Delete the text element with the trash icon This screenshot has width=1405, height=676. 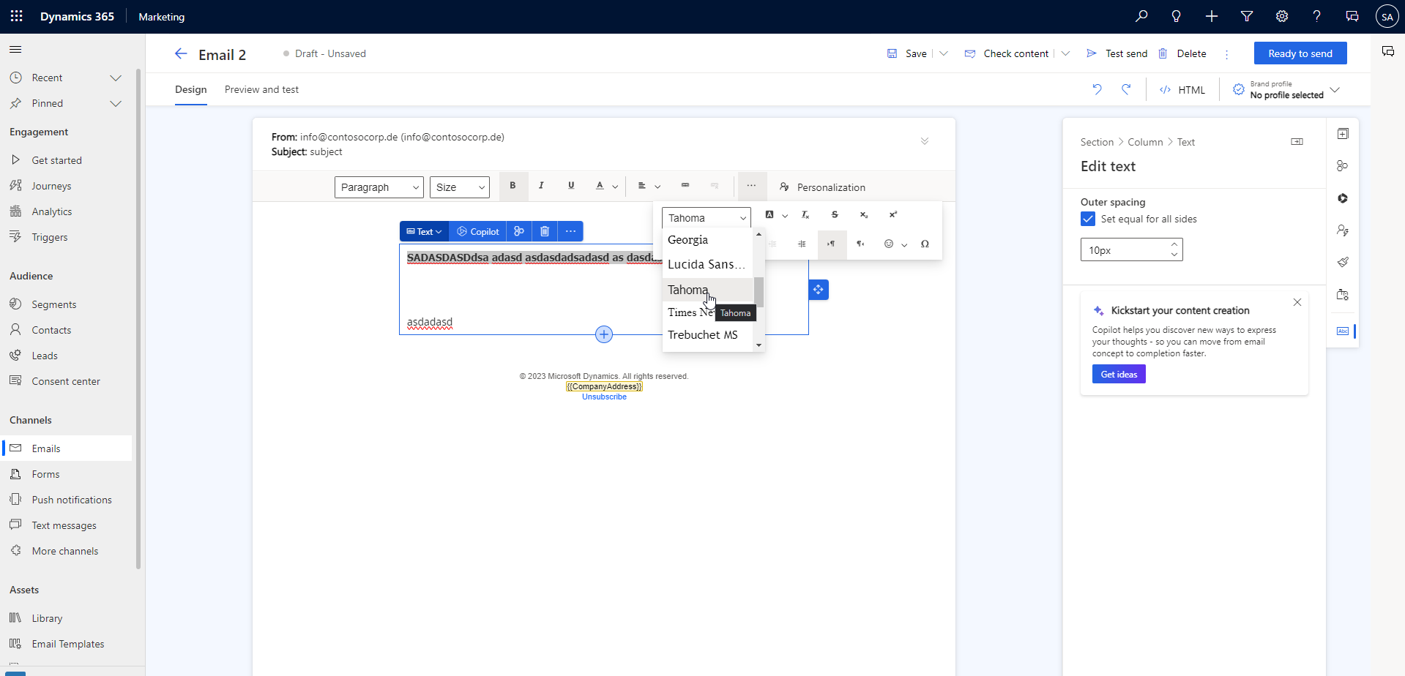[545, 231]
